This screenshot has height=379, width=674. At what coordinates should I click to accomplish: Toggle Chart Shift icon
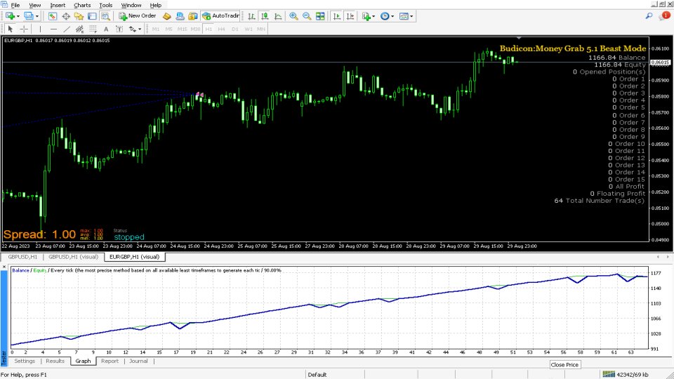point(350,16)
